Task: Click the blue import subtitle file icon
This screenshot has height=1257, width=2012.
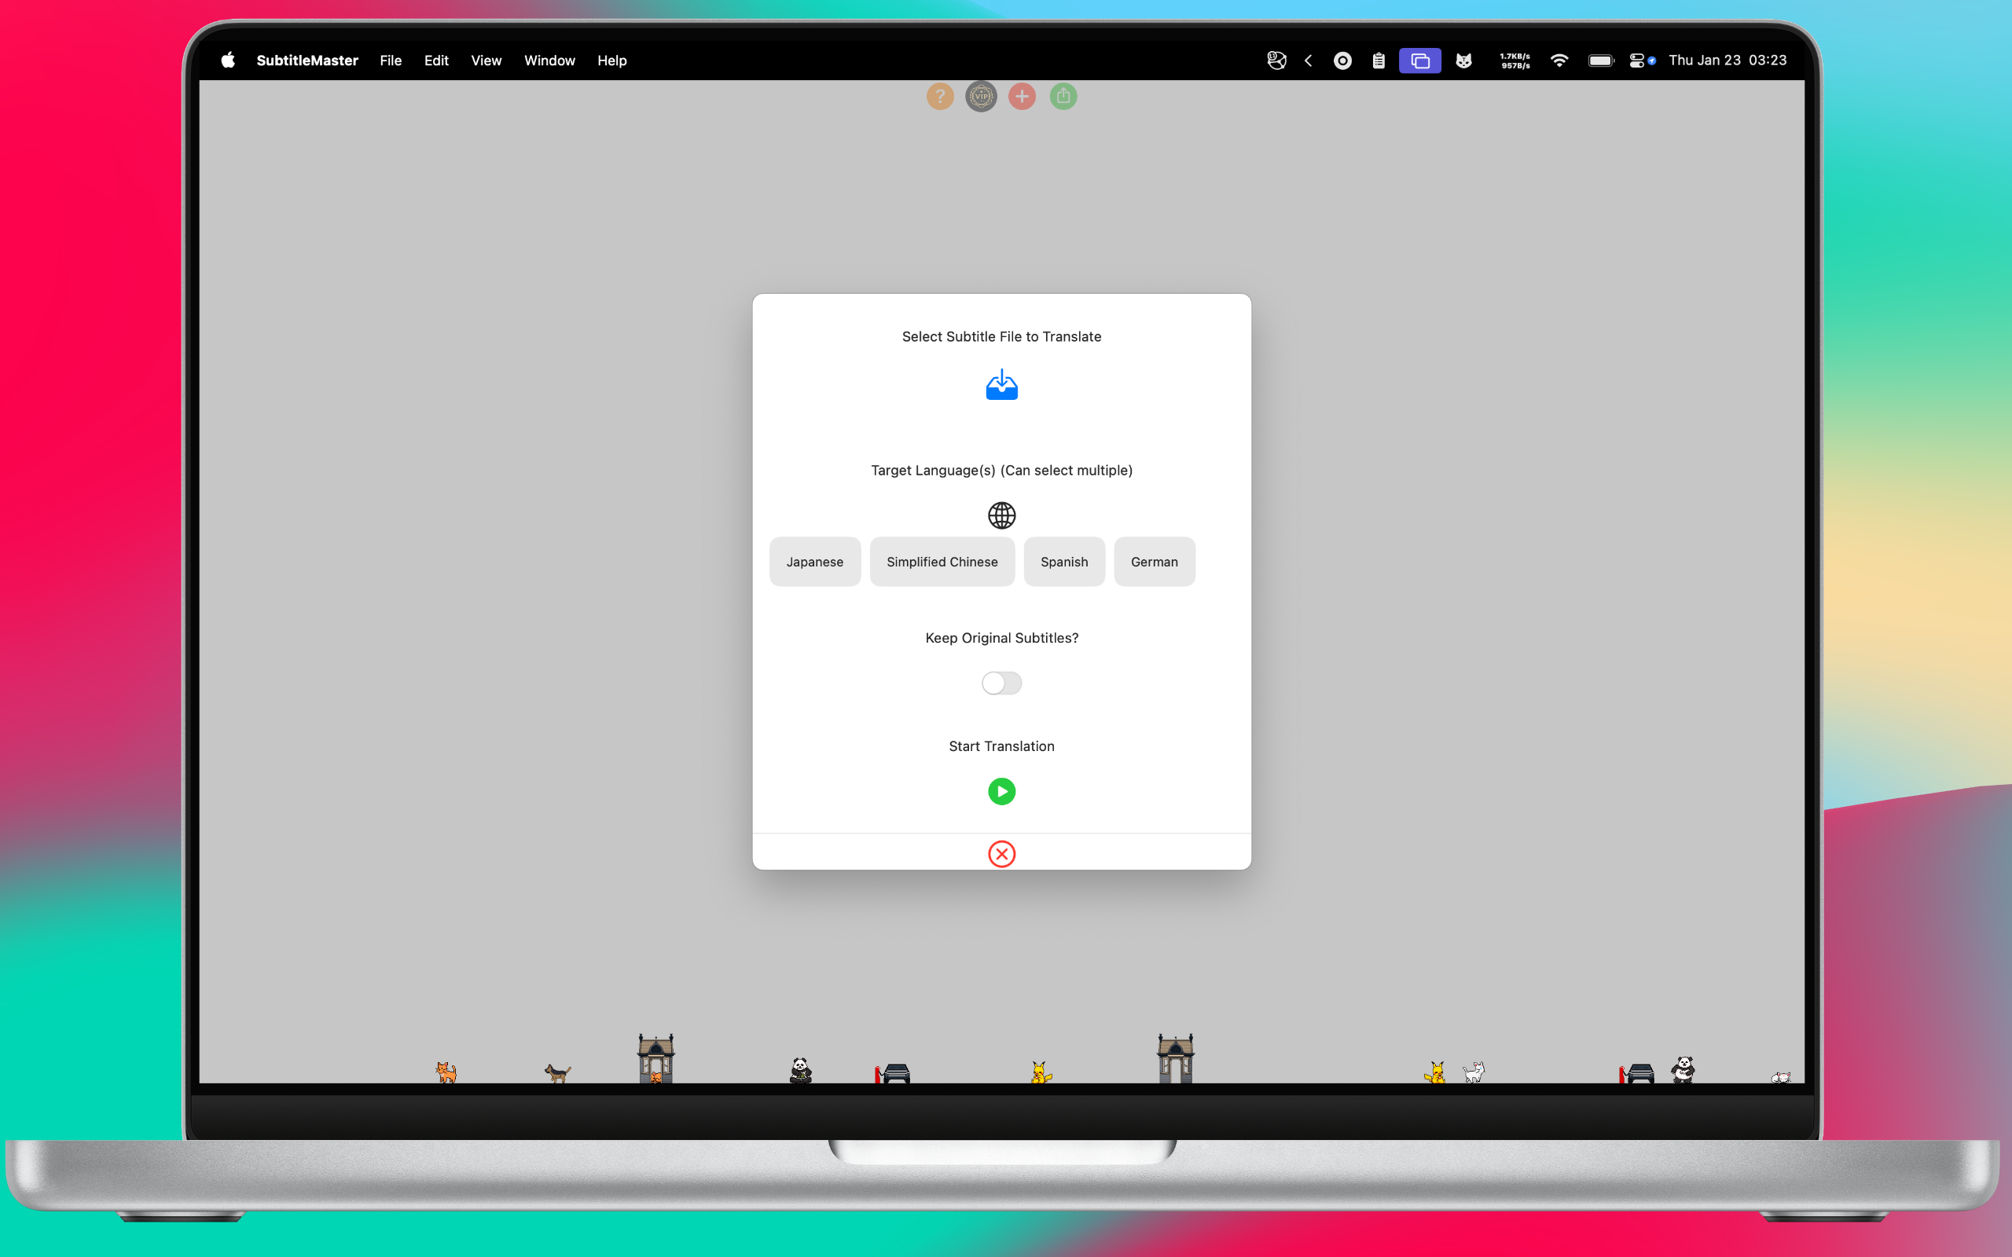Action: tap(1001, 386)
